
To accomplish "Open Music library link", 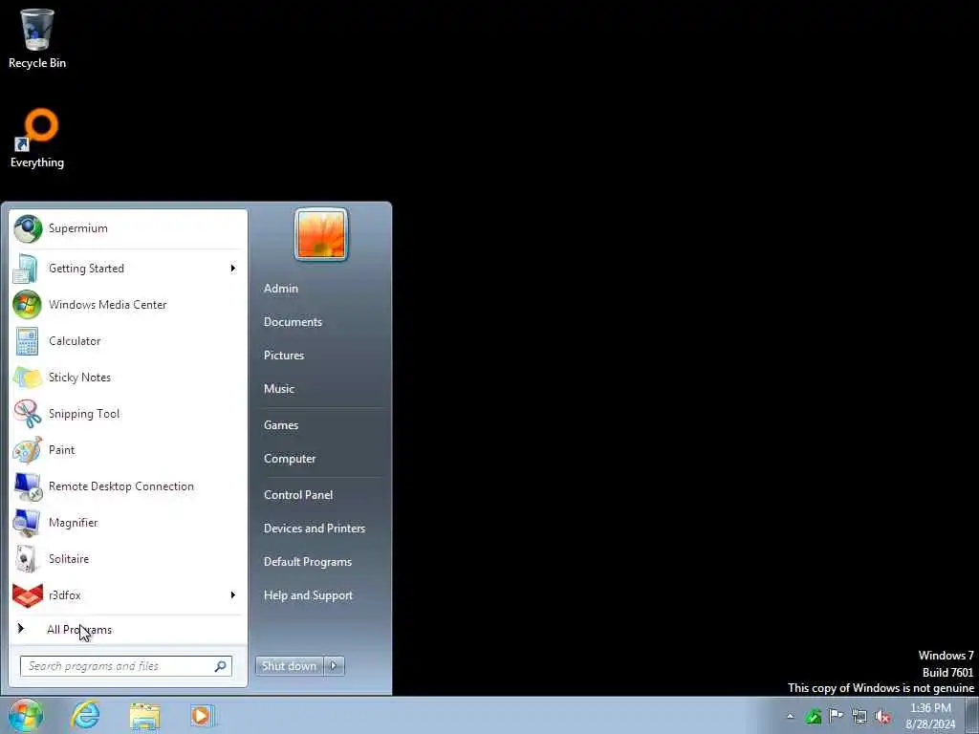I will pos(279,389).
